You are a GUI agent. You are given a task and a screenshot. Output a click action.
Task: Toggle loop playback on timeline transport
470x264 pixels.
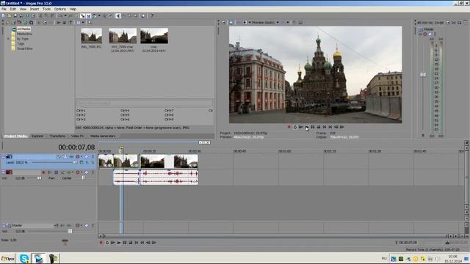pyautogui.click(x=107, y=243)
